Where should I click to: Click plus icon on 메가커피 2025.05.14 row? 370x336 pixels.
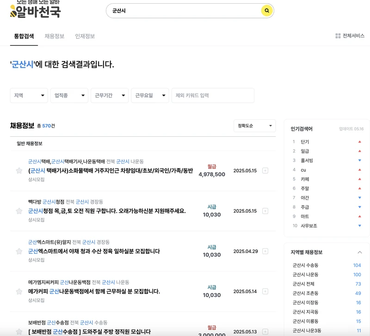(265, 292)
